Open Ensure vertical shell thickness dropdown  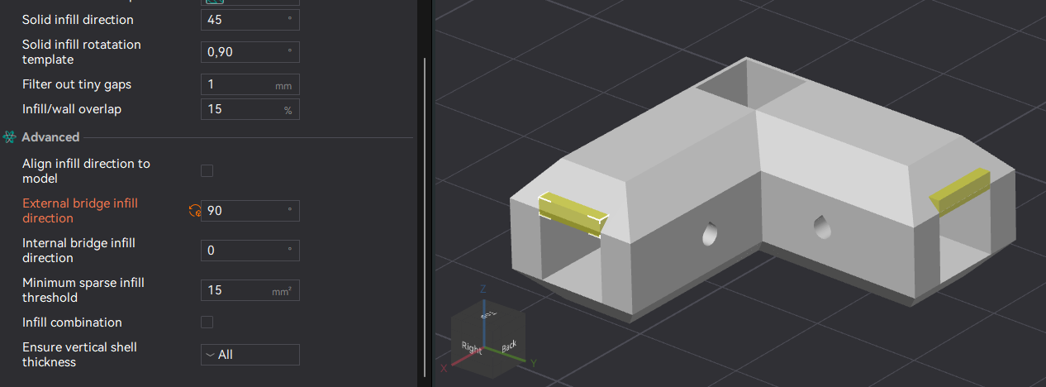point(250,355)
